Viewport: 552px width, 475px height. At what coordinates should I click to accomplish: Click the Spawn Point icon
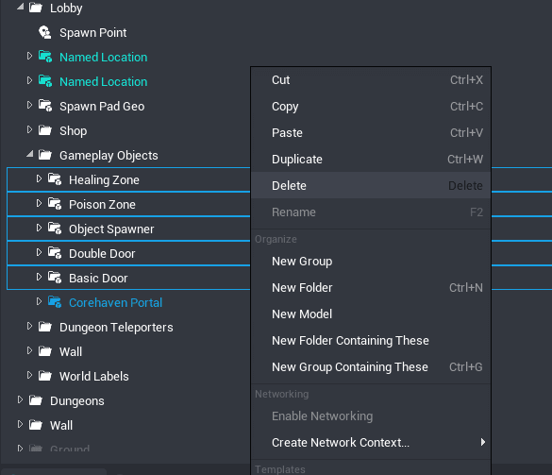[x=44, y=32]
